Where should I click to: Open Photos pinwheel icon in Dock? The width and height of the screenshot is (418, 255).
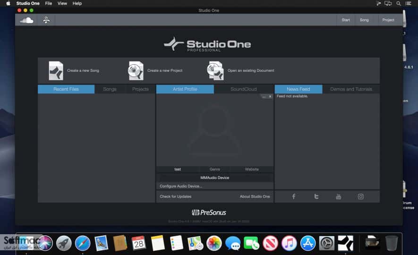click(x=214, y=243)
